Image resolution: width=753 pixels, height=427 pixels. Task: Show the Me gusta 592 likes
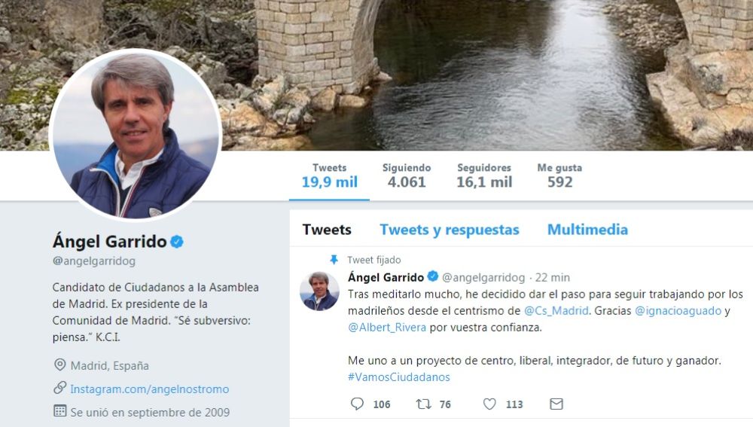[559, 175]
